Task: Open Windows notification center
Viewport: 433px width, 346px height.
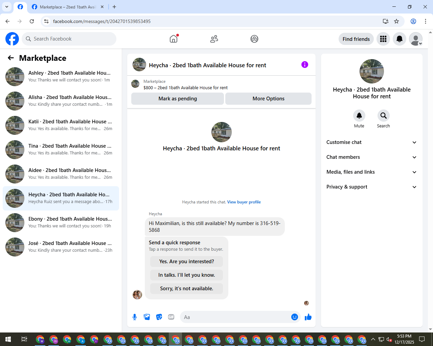Action: (422, 339)
